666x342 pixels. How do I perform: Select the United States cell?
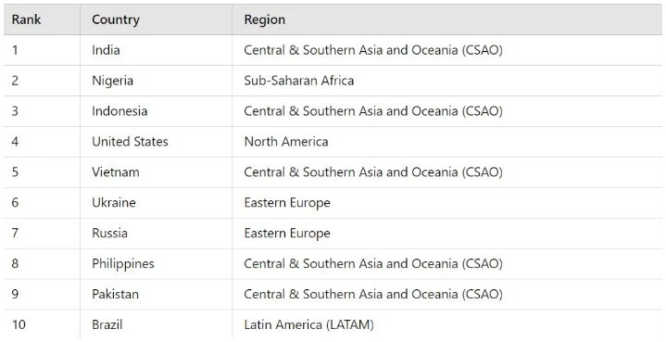click(x=156, y=142)
